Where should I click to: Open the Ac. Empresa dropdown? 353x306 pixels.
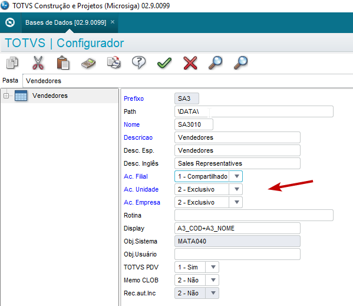pos(236,202)
